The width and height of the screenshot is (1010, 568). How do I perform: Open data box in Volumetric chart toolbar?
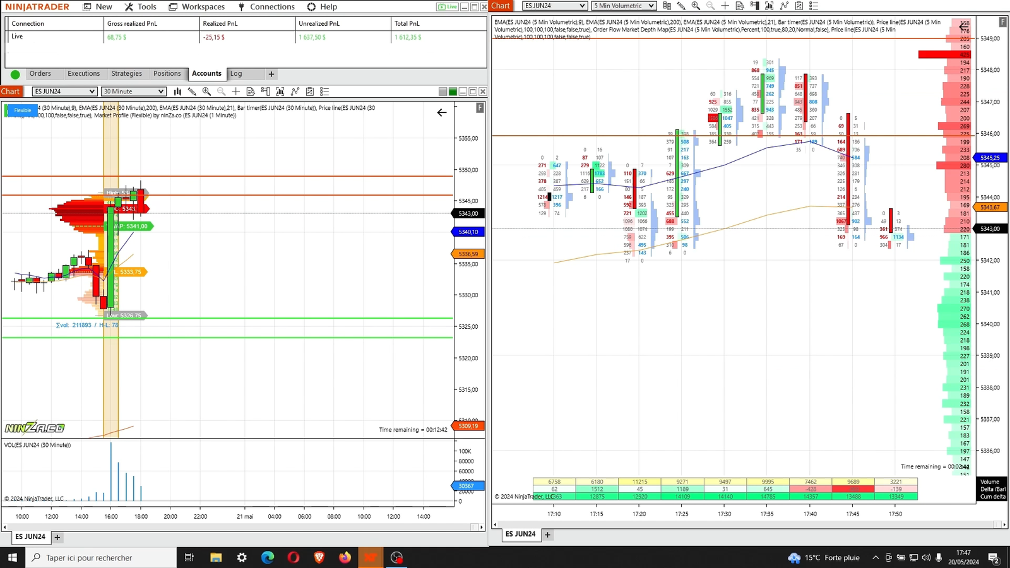[740, 6]
